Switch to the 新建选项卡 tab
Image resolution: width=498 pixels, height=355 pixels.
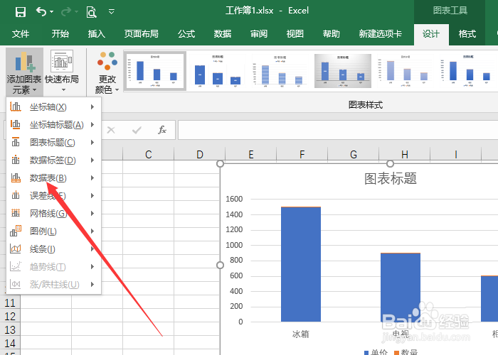click(380, 33)
